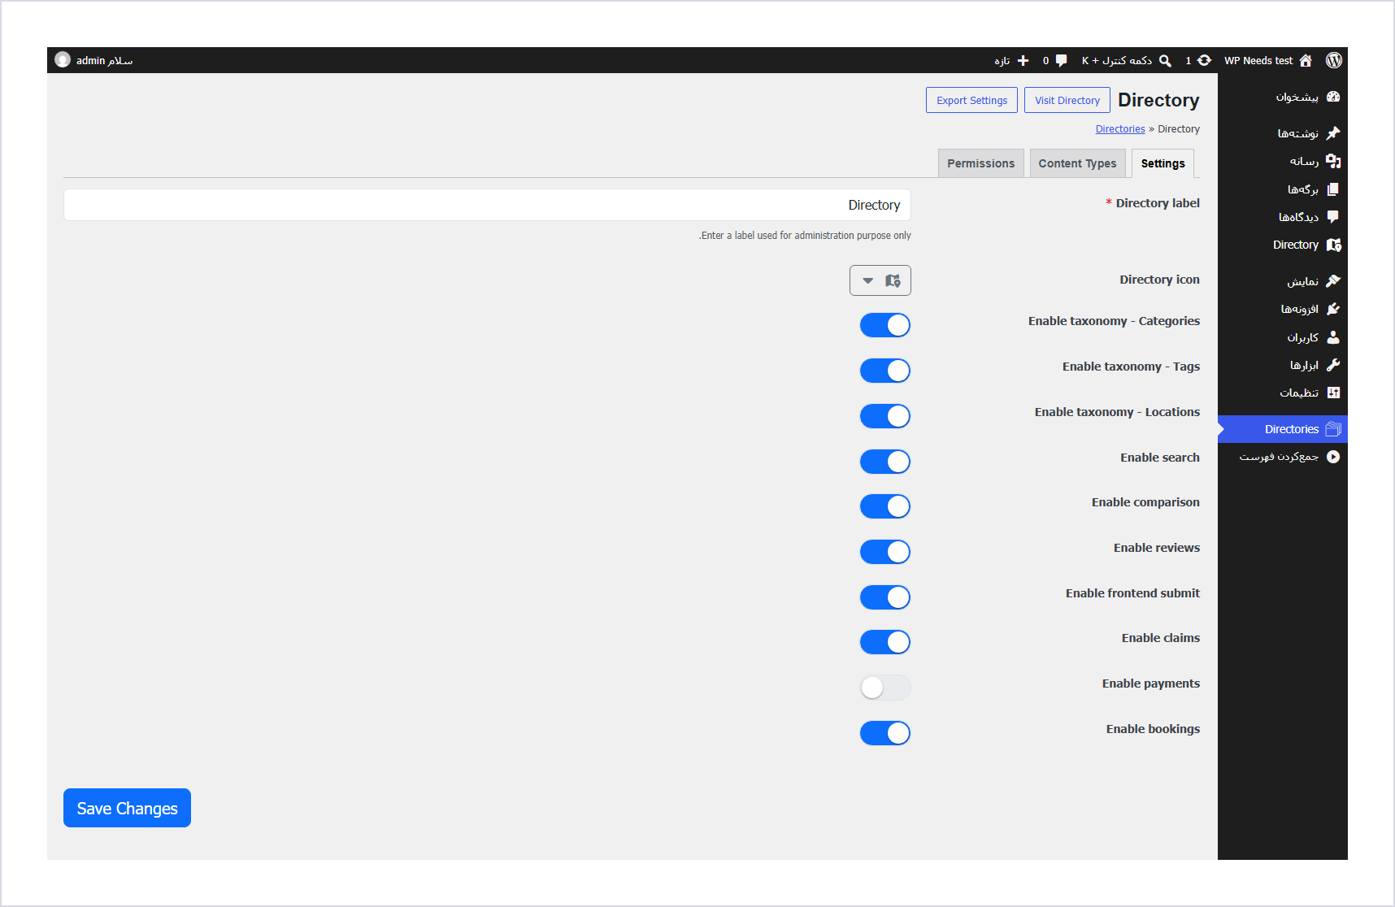Click the comments bubble icon in admin bar
This screenshot has height=907, width=1395.
tap(1061, 61)
